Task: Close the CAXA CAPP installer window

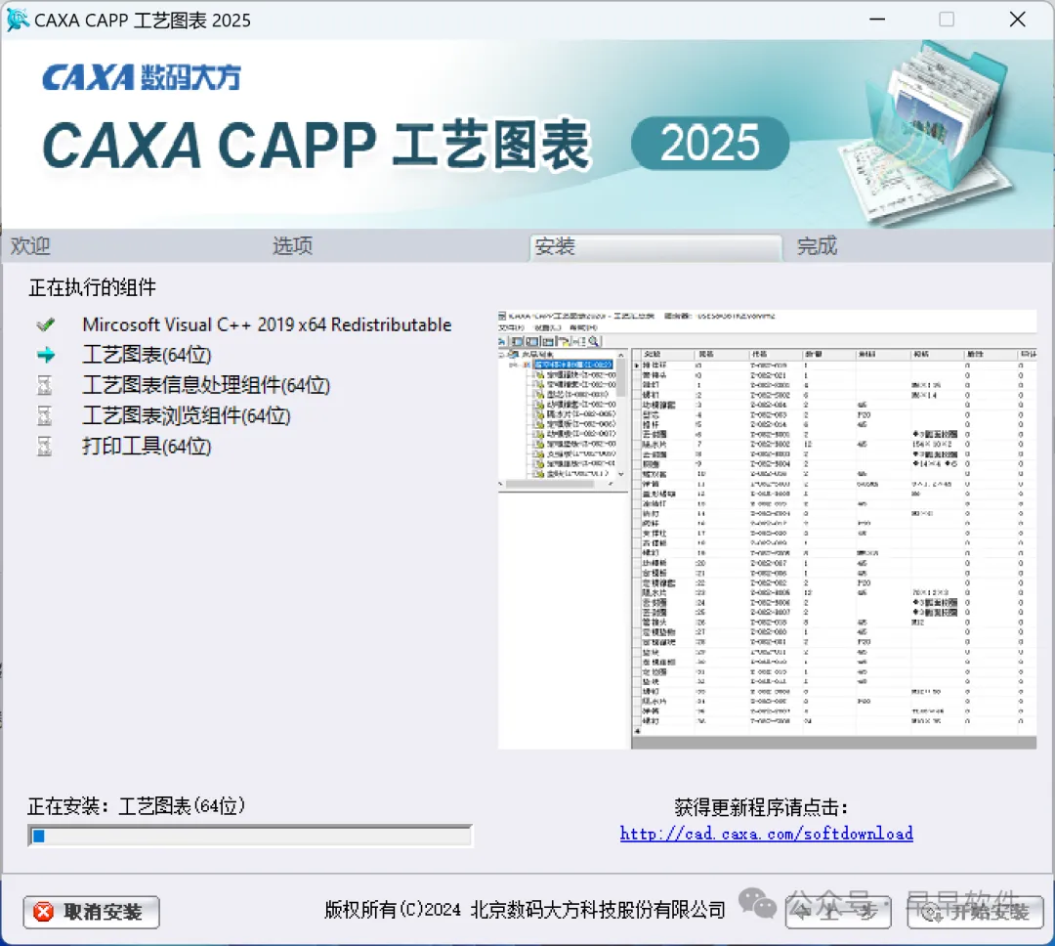Action: (1017, 20)
